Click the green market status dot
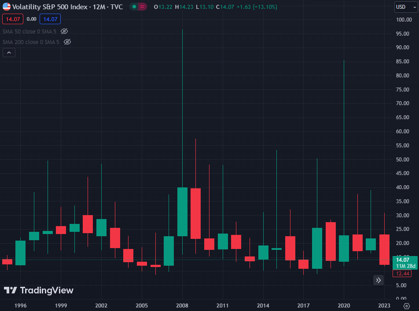Viewport: 419px width, 311px height. [134, 7]
